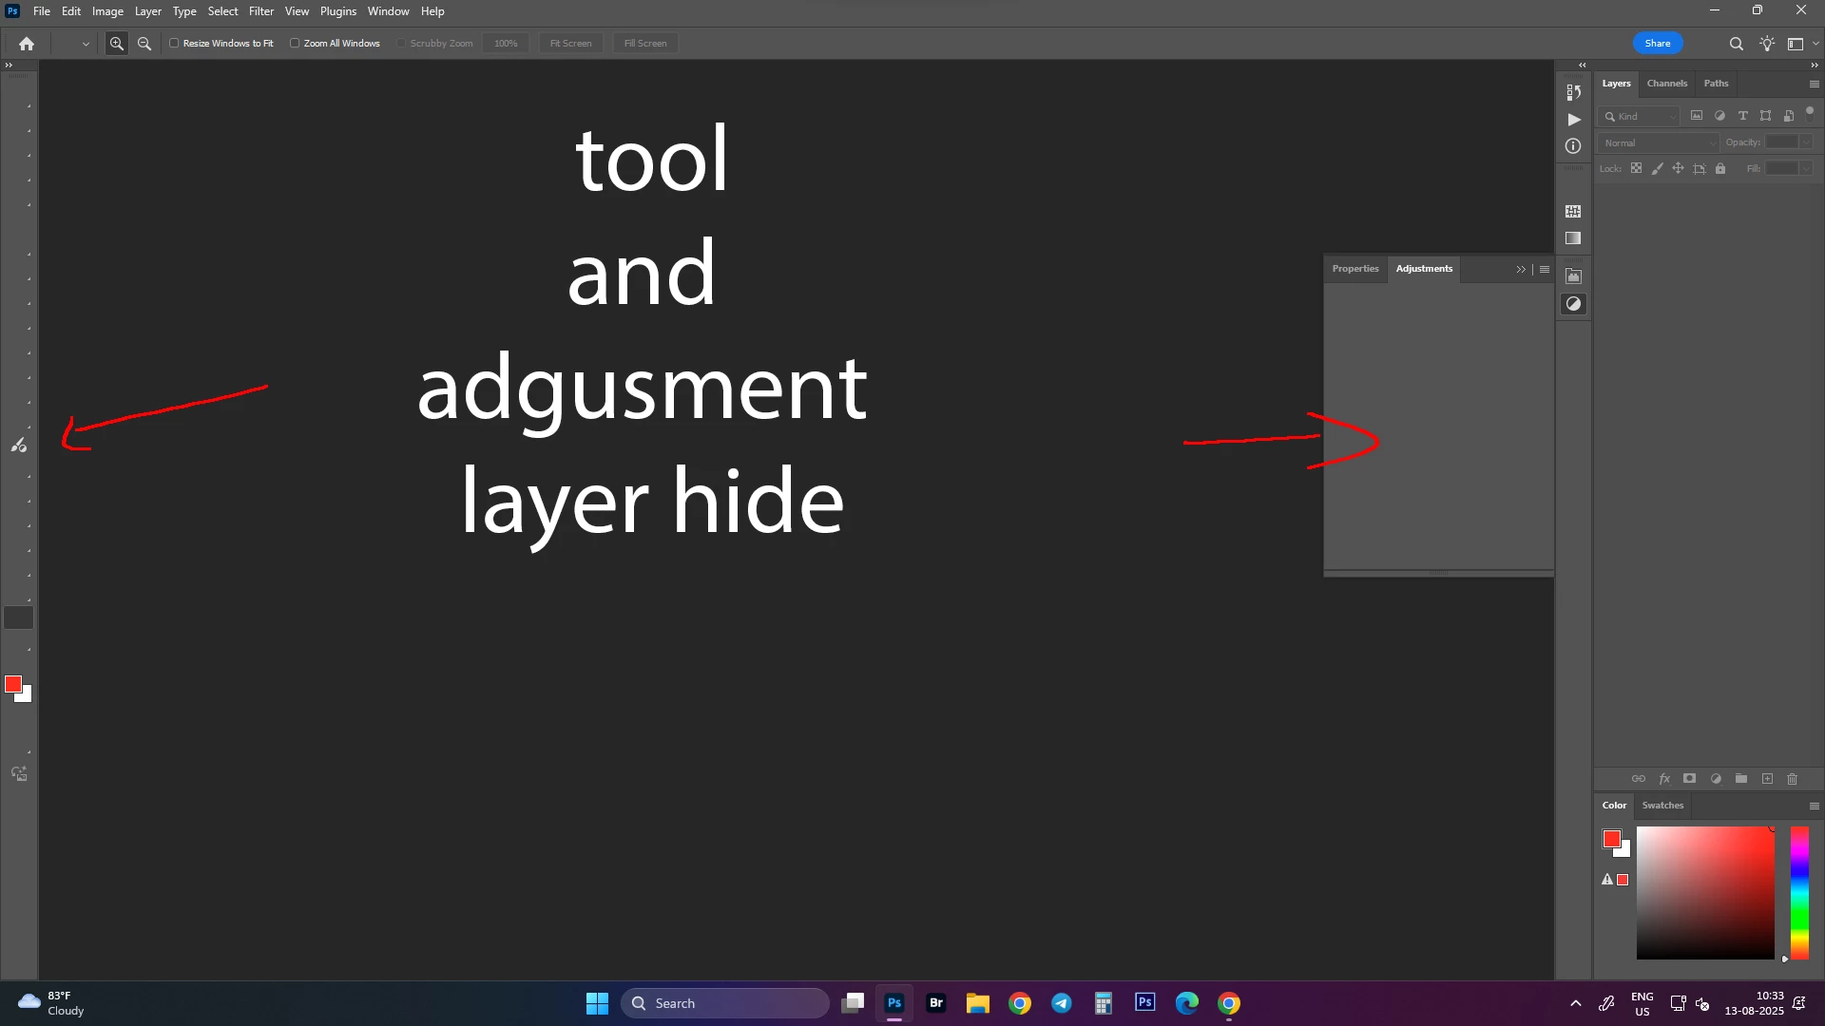
Task: Select the Zoom Out magnifier
Action: tap(144, 44)
